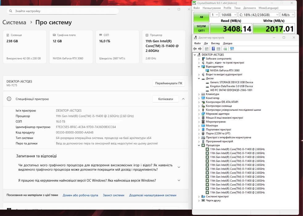Toggle the console tree button in Device Manager toolbar

tap(206, 49)
